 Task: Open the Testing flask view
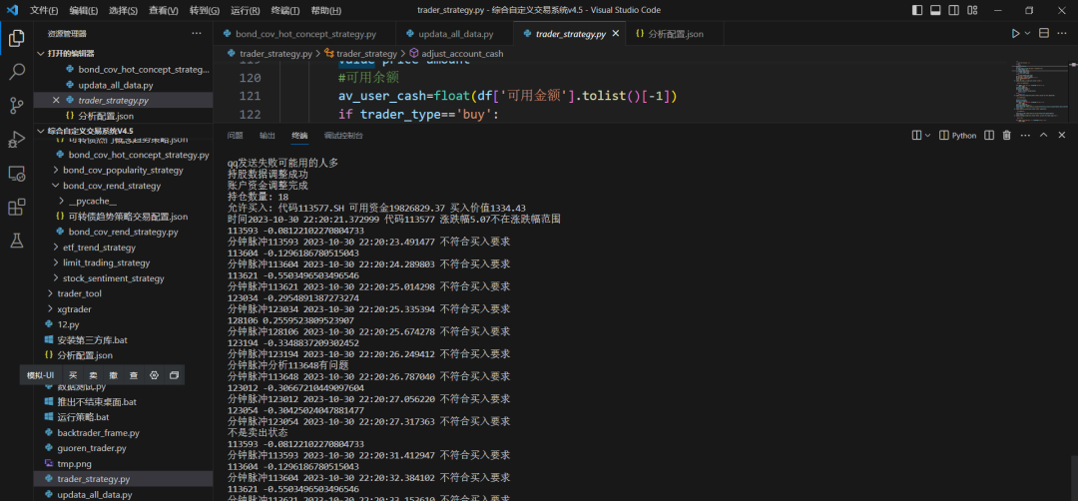[17, 241]
